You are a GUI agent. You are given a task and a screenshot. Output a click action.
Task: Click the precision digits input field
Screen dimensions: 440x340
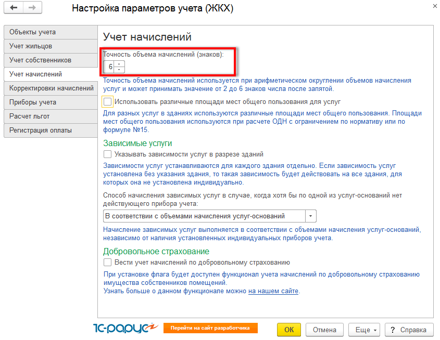(x=110, y=67)
